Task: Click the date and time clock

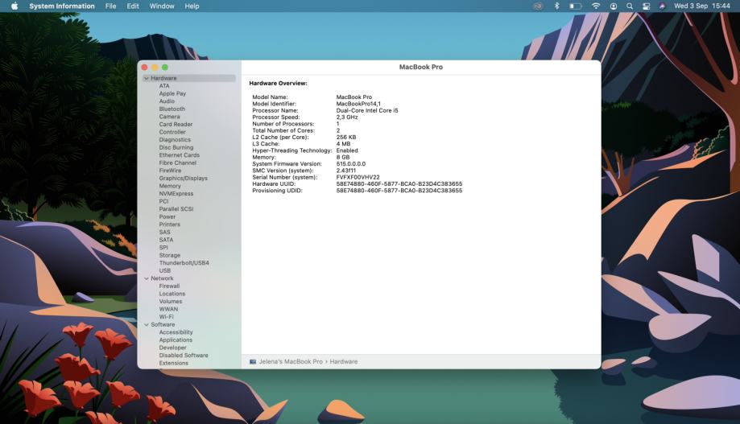Action: pos(701,6)
